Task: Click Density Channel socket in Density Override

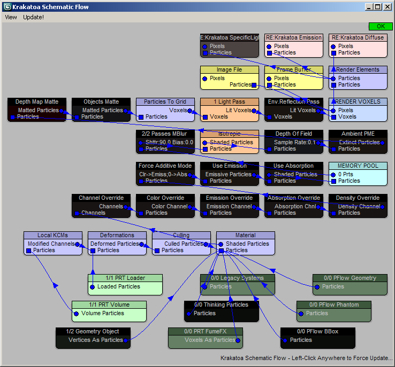Action: coord(382,207)
